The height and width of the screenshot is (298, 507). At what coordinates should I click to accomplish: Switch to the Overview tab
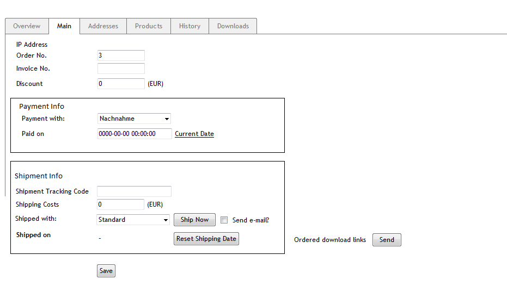pos(27,26)
